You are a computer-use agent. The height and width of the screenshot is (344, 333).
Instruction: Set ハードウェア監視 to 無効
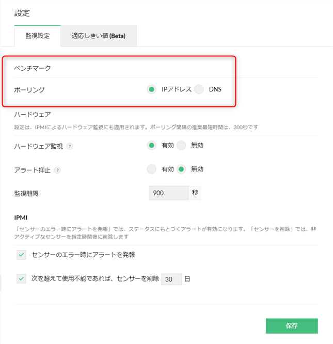point(181,146)
